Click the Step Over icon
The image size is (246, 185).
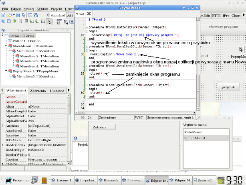(37, 21)
